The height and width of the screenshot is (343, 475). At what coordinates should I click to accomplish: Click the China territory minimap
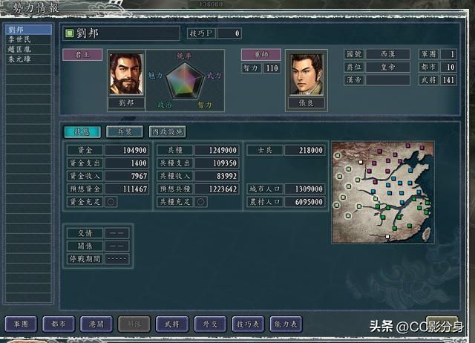[x=383, y=192]
